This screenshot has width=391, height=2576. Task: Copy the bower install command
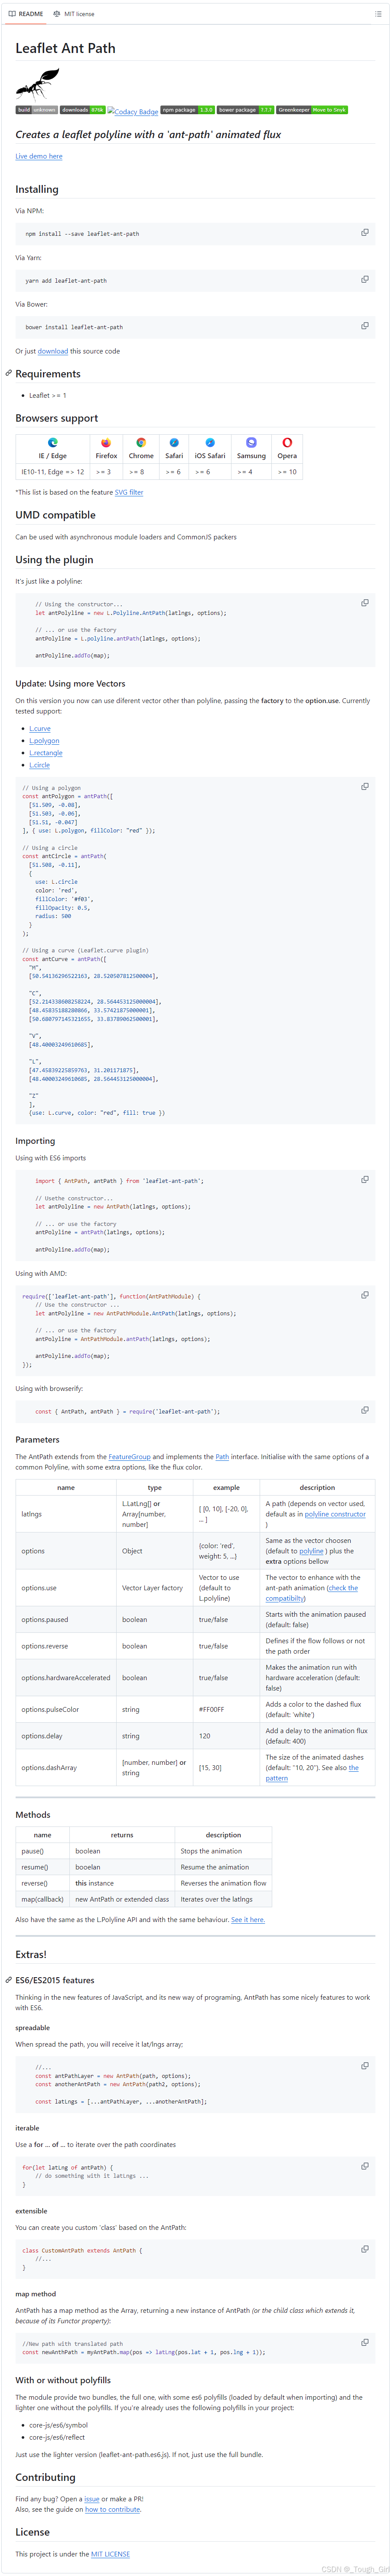coord(364,326)
